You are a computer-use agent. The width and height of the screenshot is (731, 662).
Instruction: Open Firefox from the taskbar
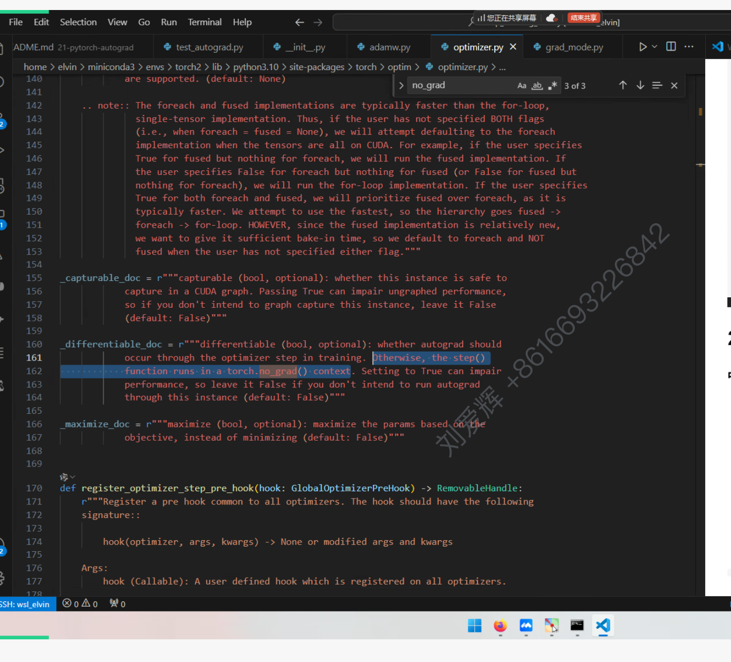click(x=500, y=626)
